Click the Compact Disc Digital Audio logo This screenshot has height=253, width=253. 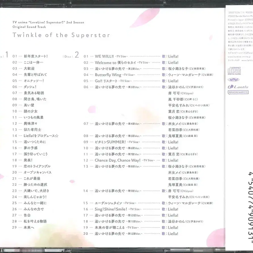click(234, 71)
